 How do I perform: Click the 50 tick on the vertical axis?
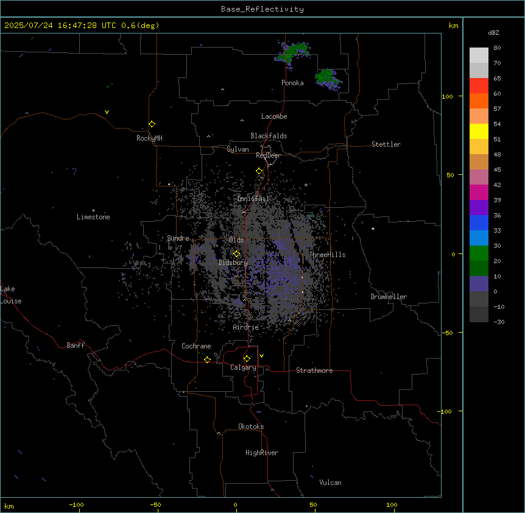(450, 175)
